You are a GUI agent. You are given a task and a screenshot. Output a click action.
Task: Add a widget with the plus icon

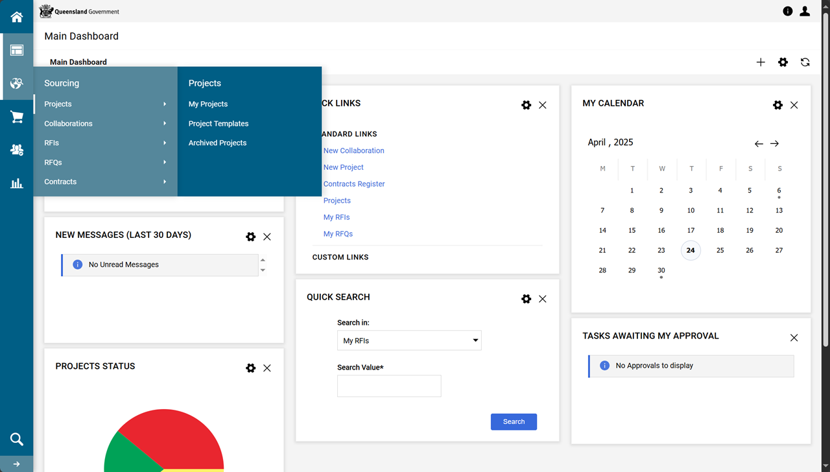pos(761,62)
